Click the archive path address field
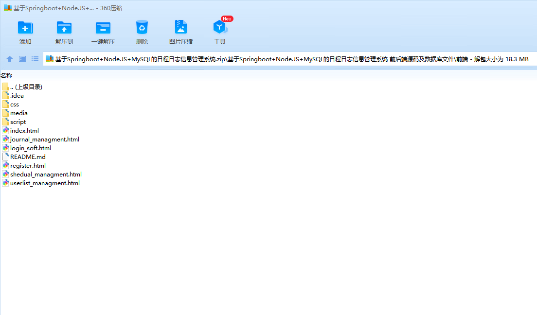The height and width of the screenshot is (315, 537). [x=290, y=59]
